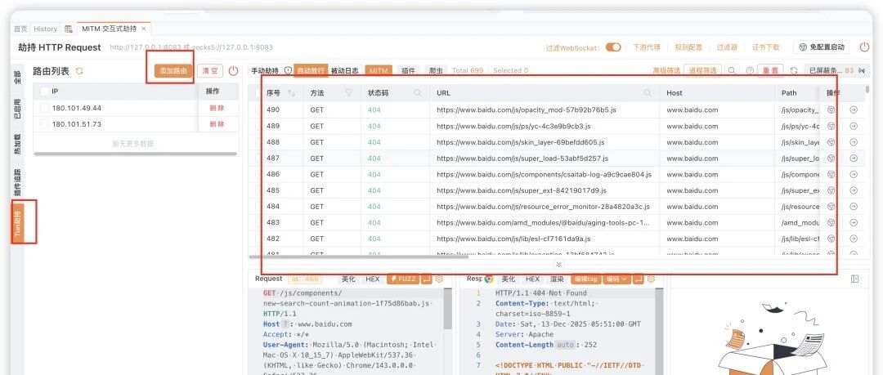The image size is (883, 375).
Task: Click the FUZZ button in Request panel
Action: (403, 279)
